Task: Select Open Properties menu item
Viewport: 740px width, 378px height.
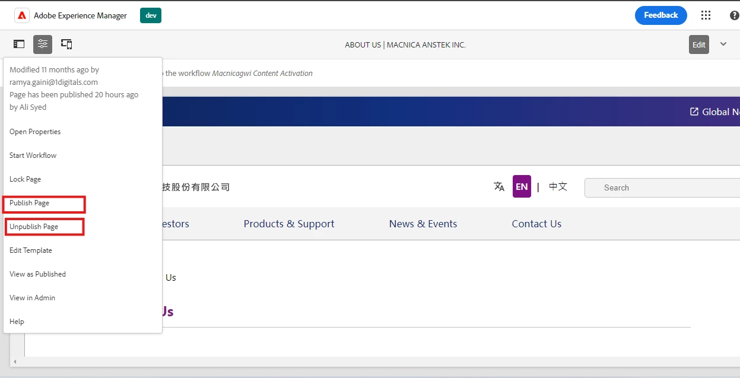Action: point(35,132)
